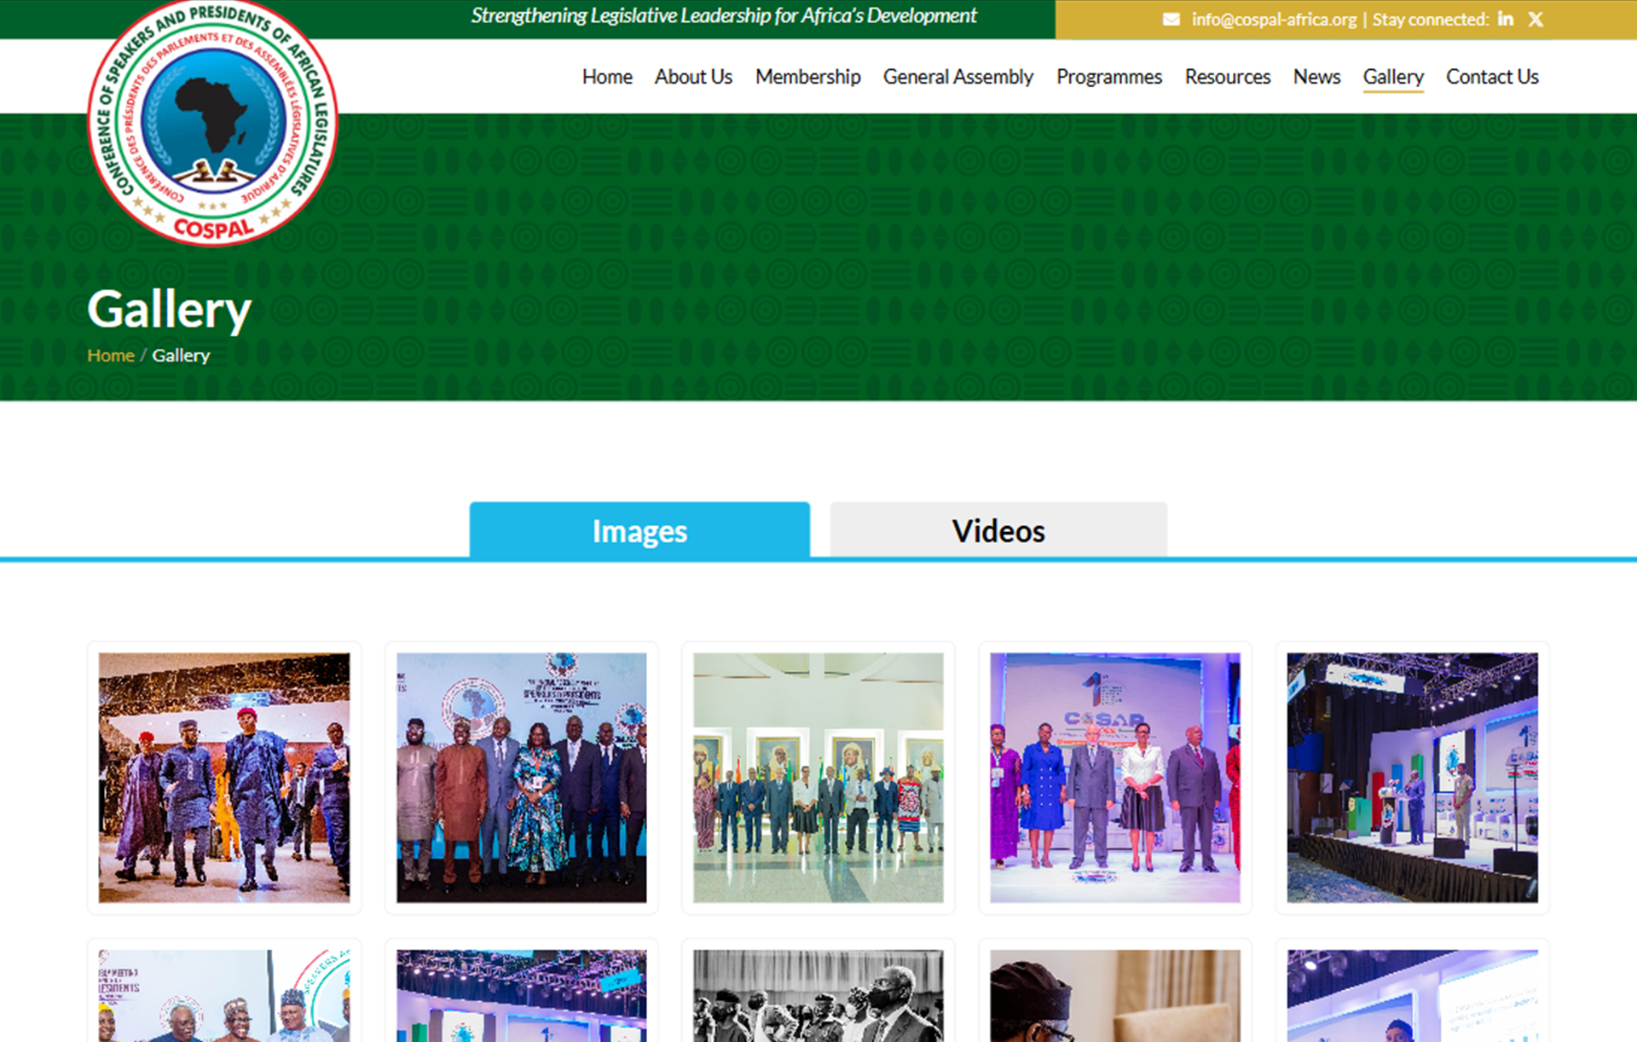The image size is (1637, 1042).
Task: Click the LinkedIn icon in top bar
Action: [x=1506, y=19]
